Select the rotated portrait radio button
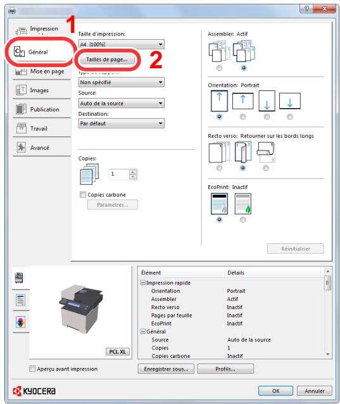The width and height of the screenshot is (340, 404). coord(267,117)
